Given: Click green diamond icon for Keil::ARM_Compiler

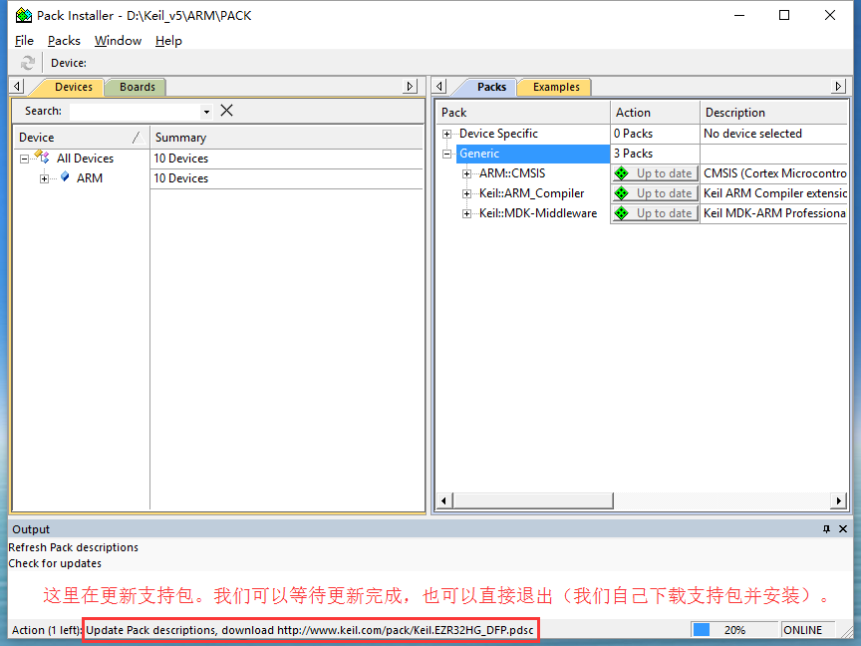Looking at the screenshot, I should click(x=622, y=193).
